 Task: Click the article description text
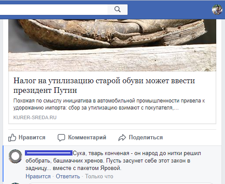[x=109, y=104]
